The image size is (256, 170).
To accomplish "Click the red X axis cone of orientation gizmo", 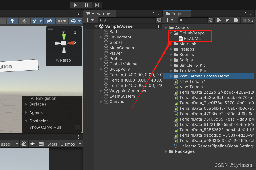I will coord(70,43).
